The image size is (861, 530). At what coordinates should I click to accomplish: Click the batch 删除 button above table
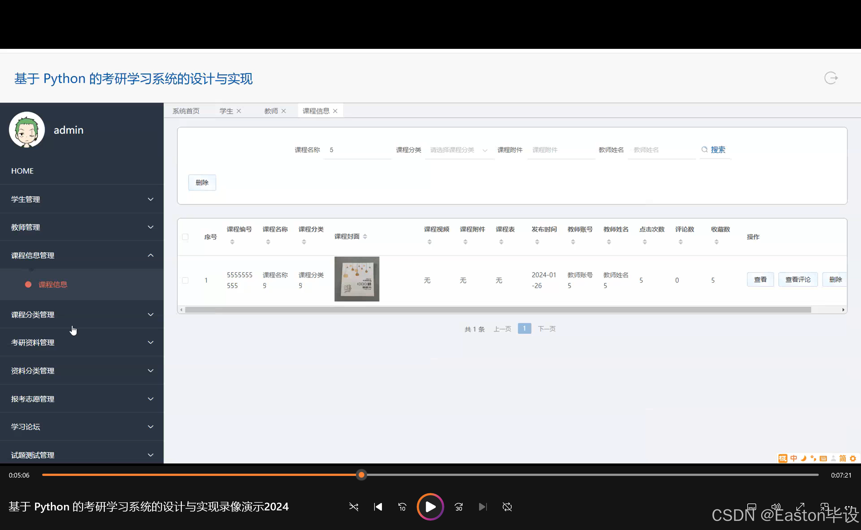point(202,183)
